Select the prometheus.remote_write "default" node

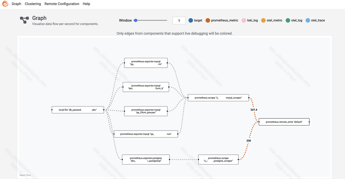[x=284, y=122]
